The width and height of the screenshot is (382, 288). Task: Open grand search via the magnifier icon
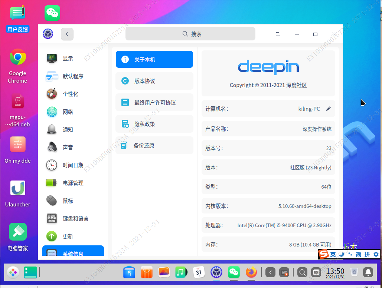point(302,272)
